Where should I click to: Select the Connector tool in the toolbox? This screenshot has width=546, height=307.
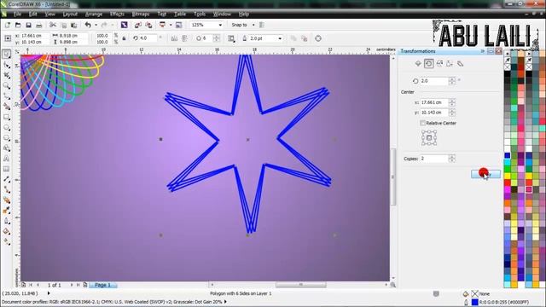click(7, 189)
